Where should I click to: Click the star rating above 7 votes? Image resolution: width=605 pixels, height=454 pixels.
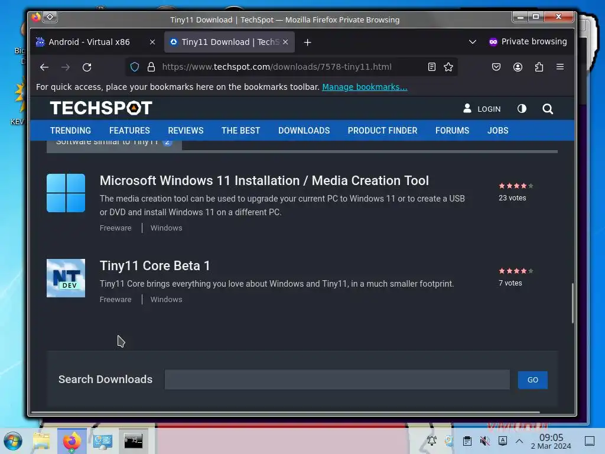(516, 271)
